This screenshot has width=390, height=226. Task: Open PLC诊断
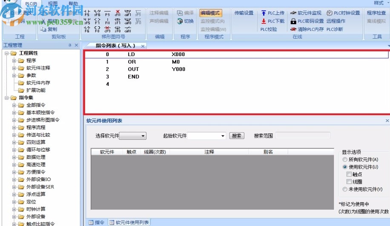click(x=335, y=29)
